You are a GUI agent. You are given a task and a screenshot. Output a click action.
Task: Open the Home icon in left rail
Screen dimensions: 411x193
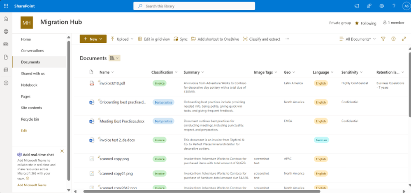coord(6,19)
